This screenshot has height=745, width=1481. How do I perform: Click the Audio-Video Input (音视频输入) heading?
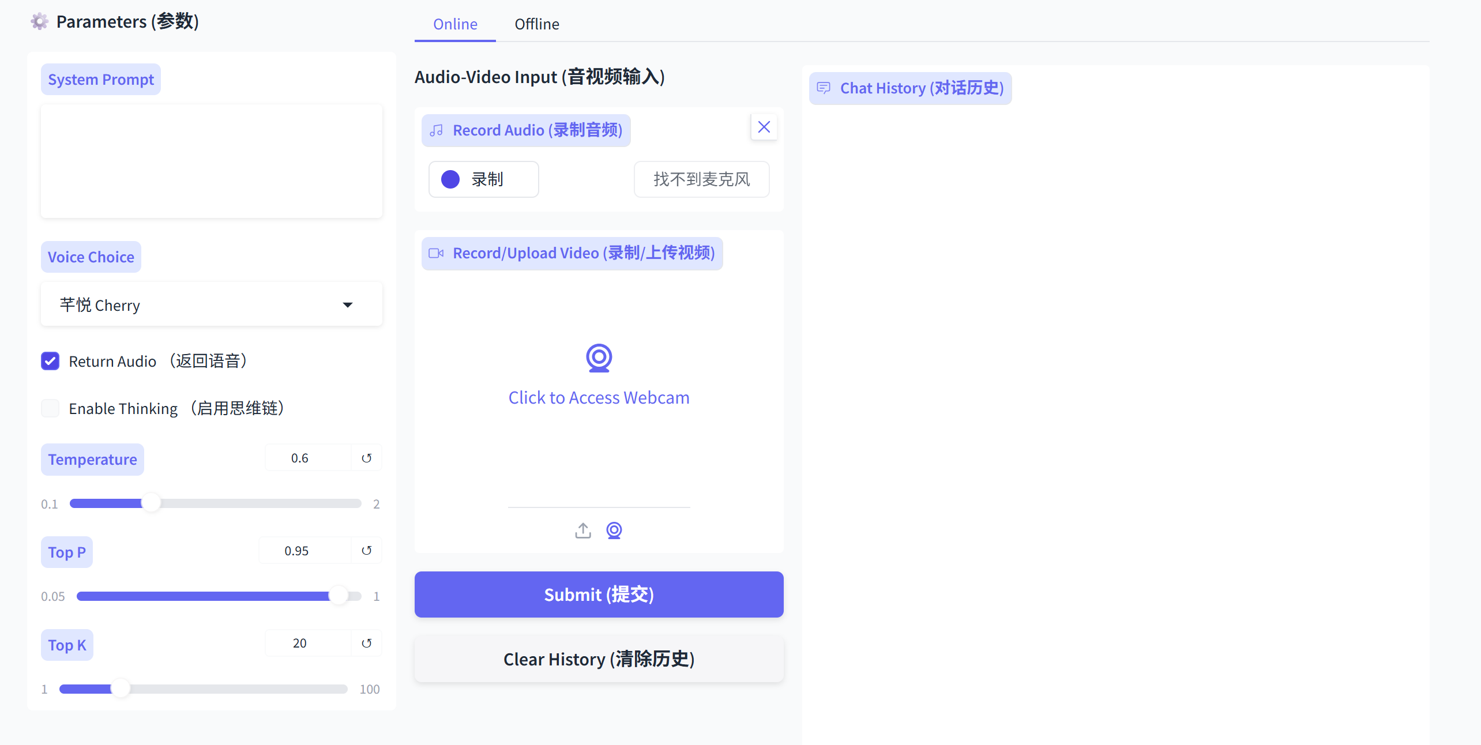click(540, 77)
